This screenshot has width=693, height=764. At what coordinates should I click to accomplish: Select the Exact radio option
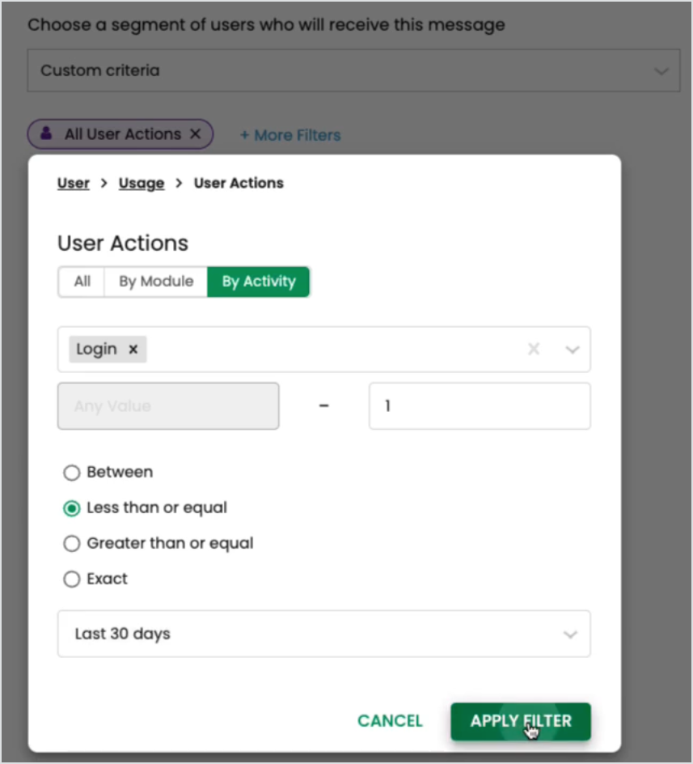click(x=72, y=579)
